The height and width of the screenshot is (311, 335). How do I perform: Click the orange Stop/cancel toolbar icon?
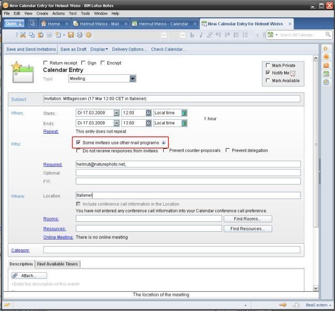click(89, 35)
